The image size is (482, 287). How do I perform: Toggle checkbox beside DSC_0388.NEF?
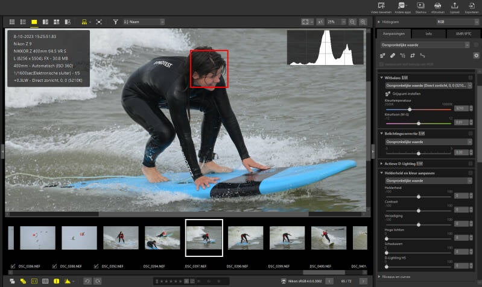(54, 266)
